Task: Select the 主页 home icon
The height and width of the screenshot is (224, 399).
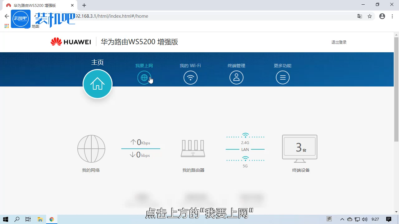Action: click(x=97, y=84)
